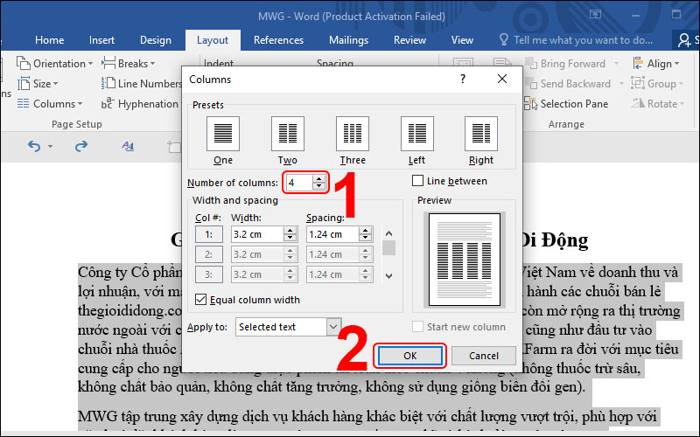This screenshot has width=700, height=437.
Task: Click the disabled Start new column checkbox
Action: point(417,327)
